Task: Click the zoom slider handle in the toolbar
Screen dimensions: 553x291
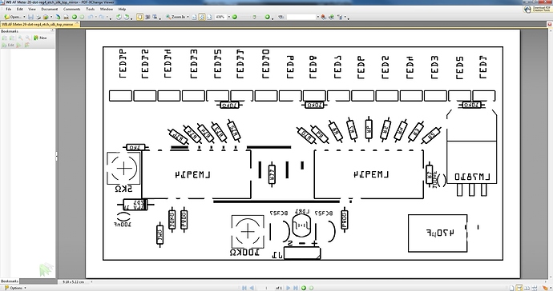Action: coord(254,17)
